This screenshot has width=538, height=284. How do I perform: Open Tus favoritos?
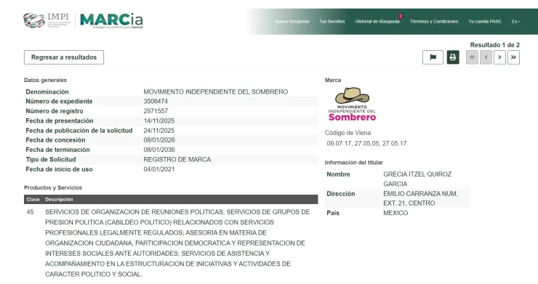pyautogui.click(x=332, y=21)
